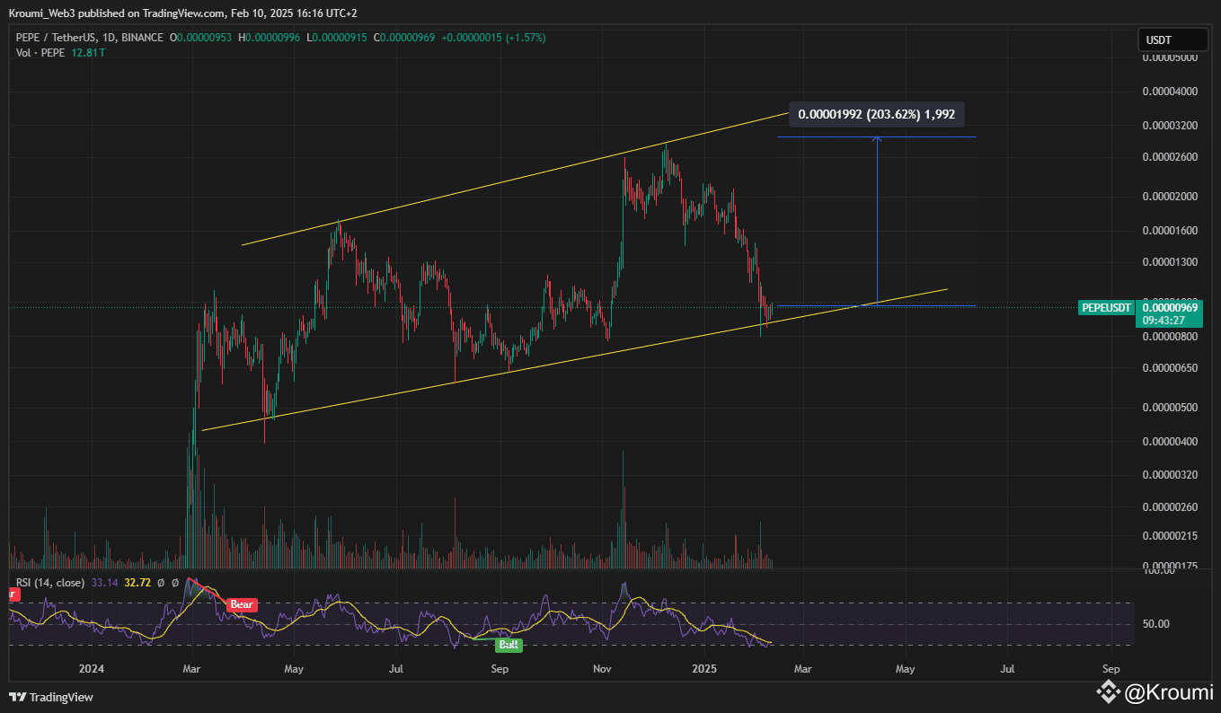Click the high value H0.00000996
Viewport: 1221px width, 713px height.
pos(270,38)
